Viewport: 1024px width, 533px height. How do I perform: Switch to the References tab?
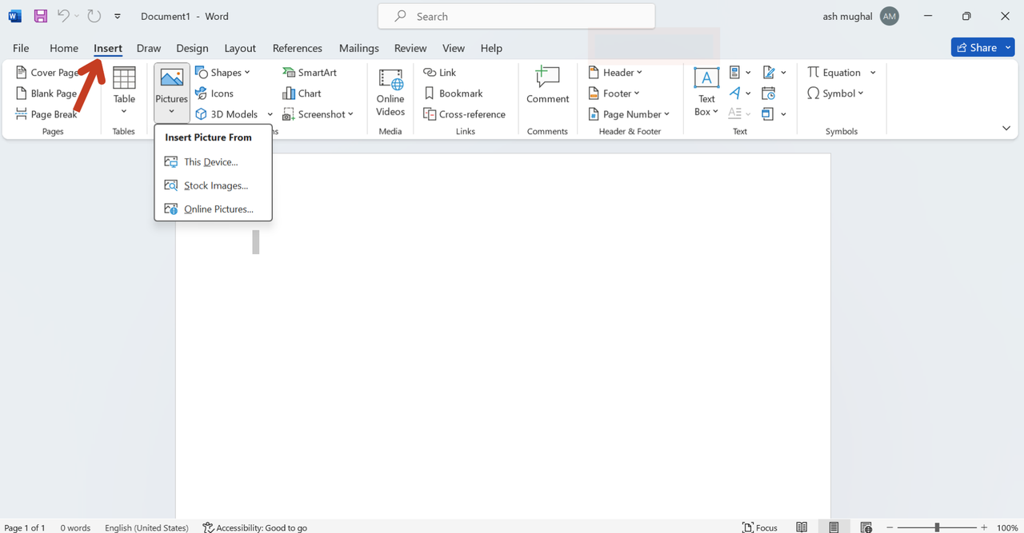click(x=298, y=48)
